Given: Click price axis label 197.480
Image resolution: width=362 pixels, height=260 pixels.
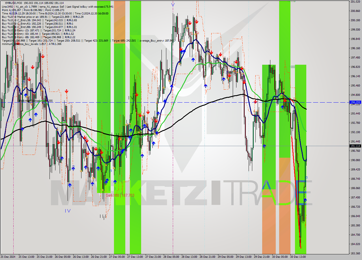Looking at the screenshot, I should coord(355,58).
